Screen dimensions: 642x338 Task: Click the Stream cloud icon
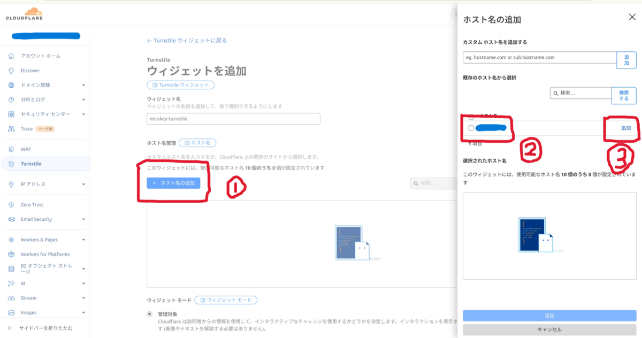click(x=11, y=298)
